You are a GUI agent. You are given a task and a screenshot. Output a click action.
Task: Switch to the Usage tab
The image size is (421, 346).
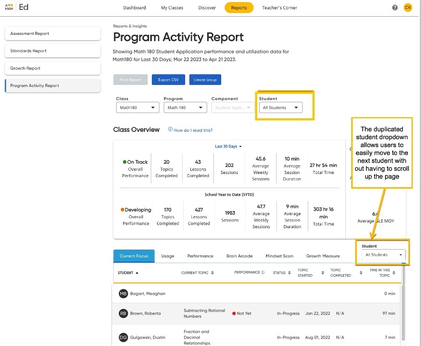pos(168,256)
